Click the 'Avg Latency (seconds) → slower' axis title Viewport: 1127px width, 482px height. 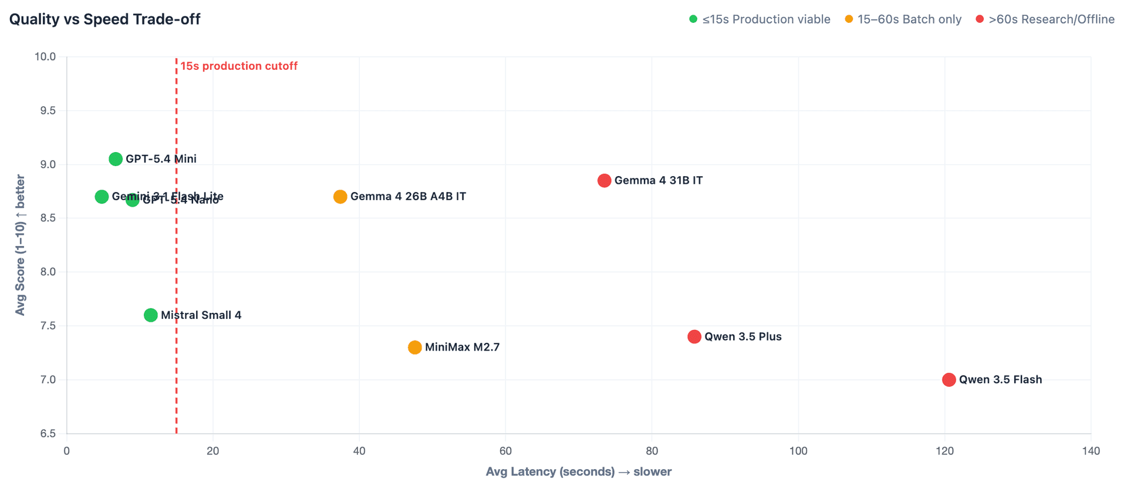click(579, 471)
